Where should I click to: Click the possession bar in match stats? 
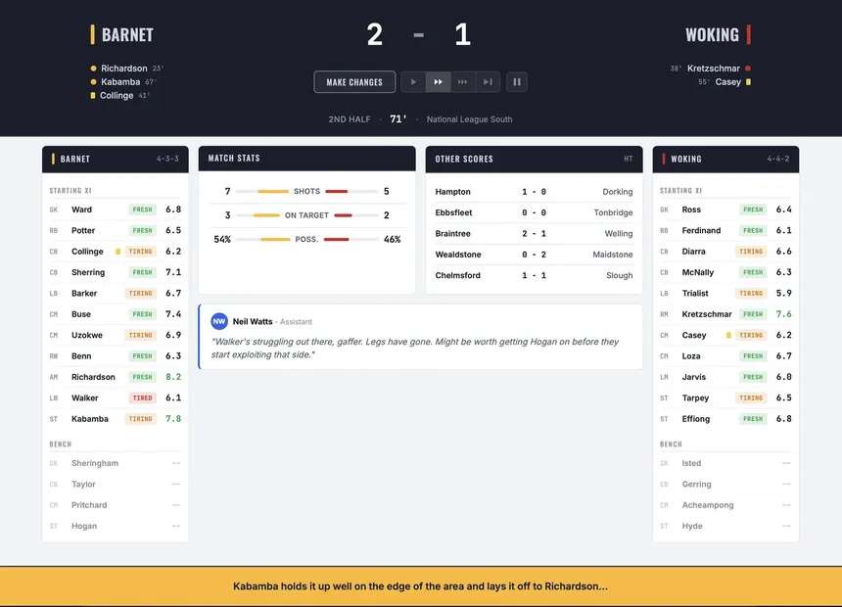pos(306,239)
